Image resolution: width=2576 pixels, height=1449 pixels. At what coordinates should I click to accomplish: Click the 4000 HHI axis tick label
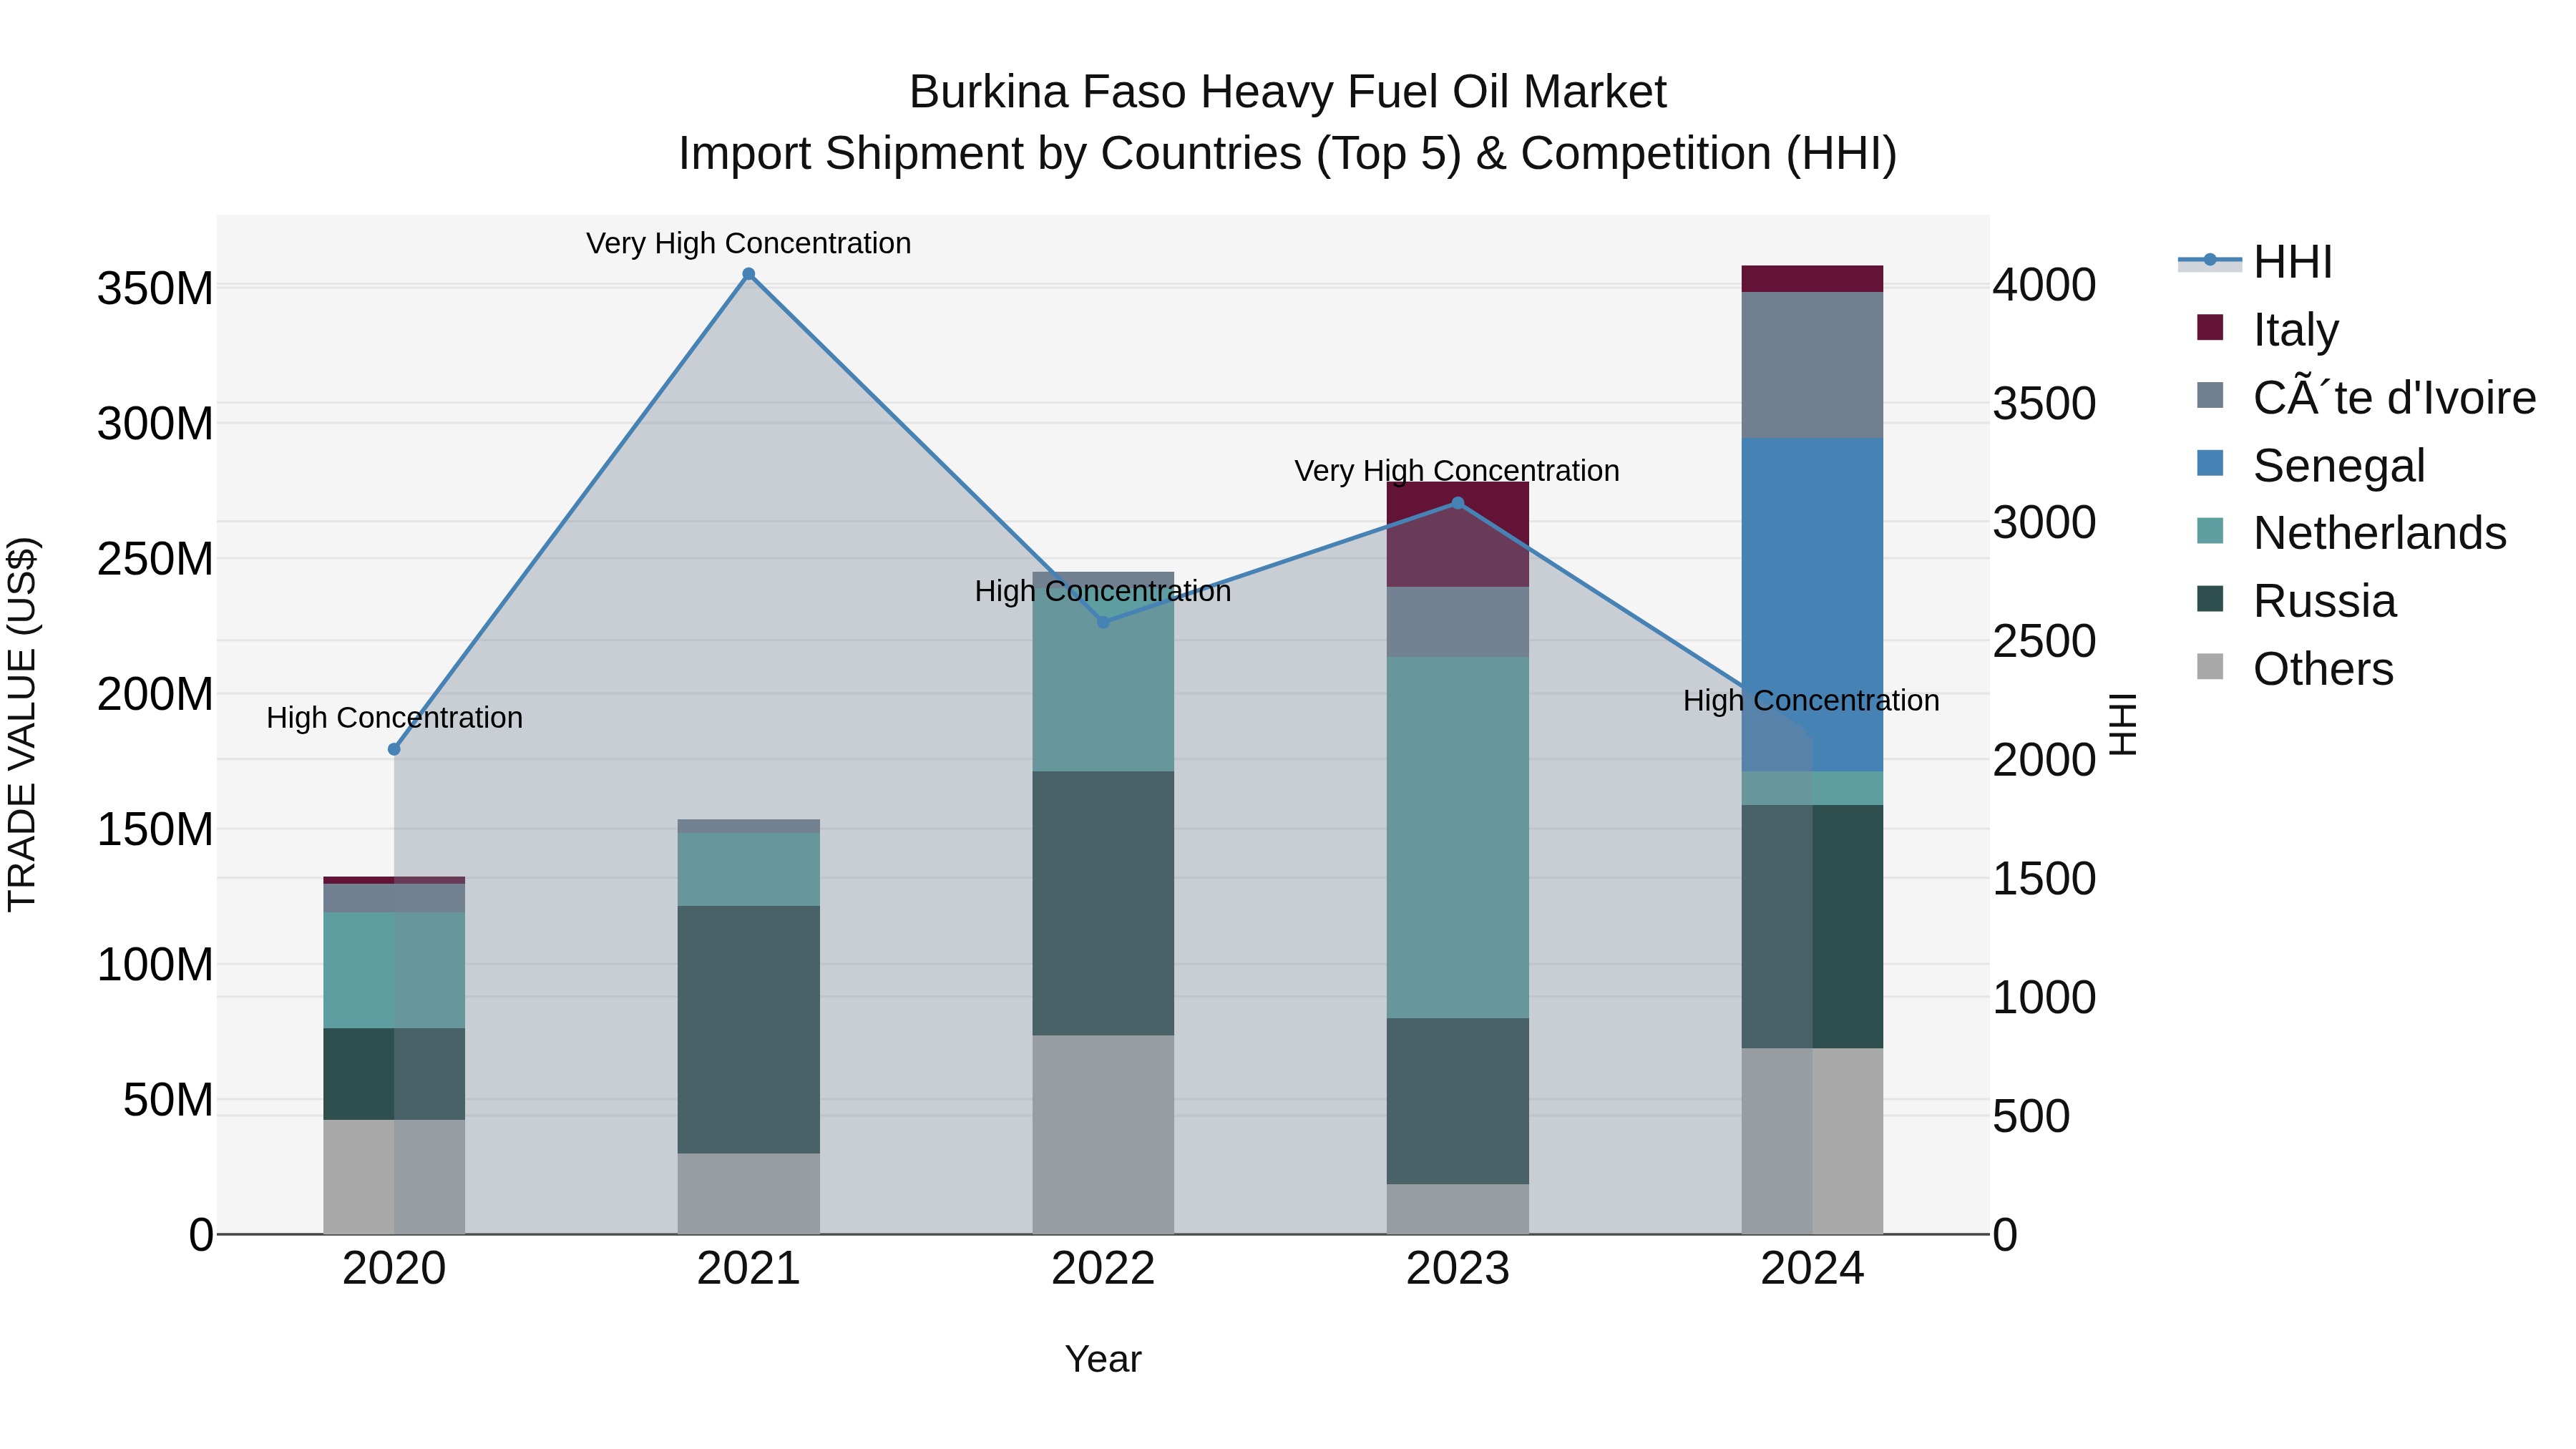(2045, 285)
